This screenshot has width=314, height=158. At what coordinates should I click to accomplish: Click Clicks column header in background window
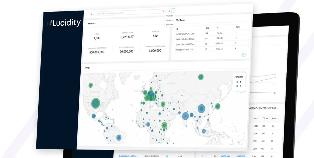265,118
